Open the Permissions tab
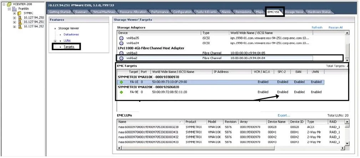The height and width of the screenshot is (158, 360). click(243, 12)
